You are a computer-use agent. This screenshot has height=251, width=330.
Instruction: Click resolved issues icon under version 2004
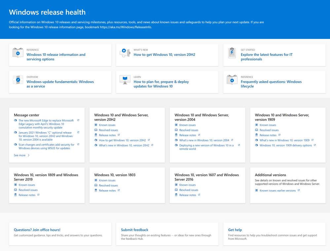click(x=176, y=130)
